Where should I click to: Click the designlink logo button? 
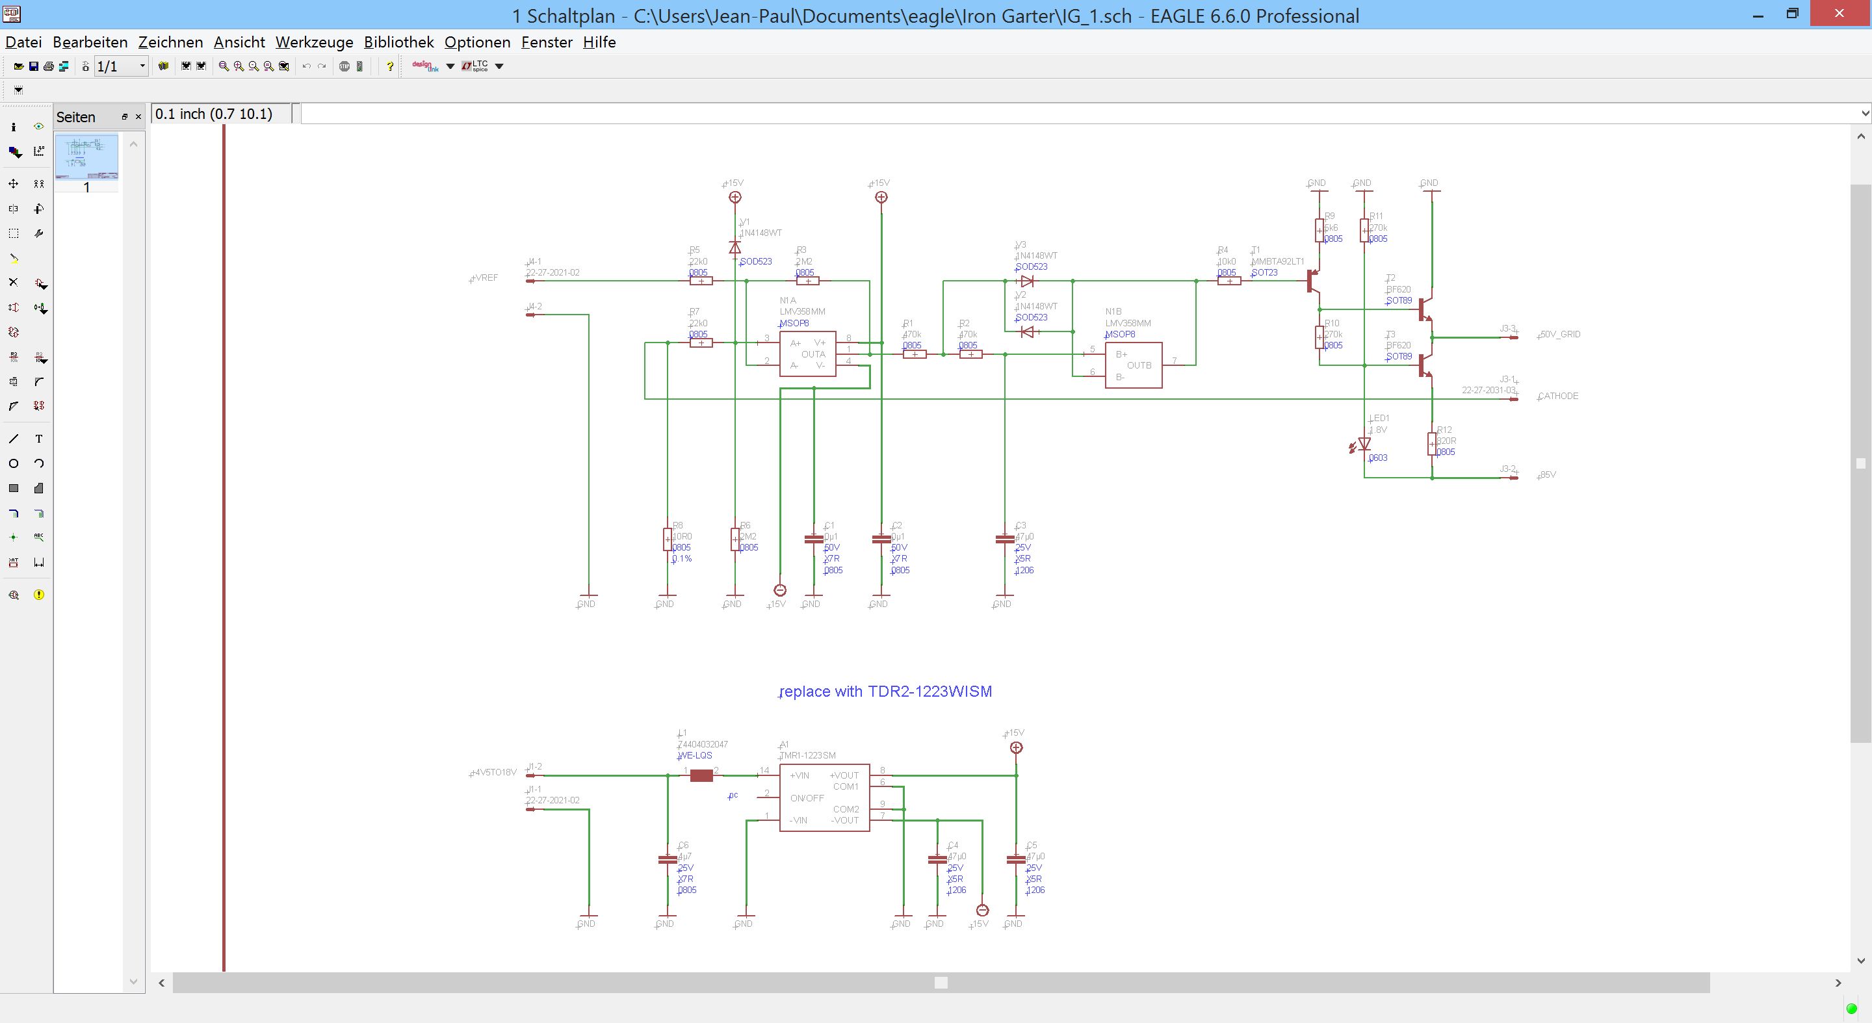[x=426, y=66]
